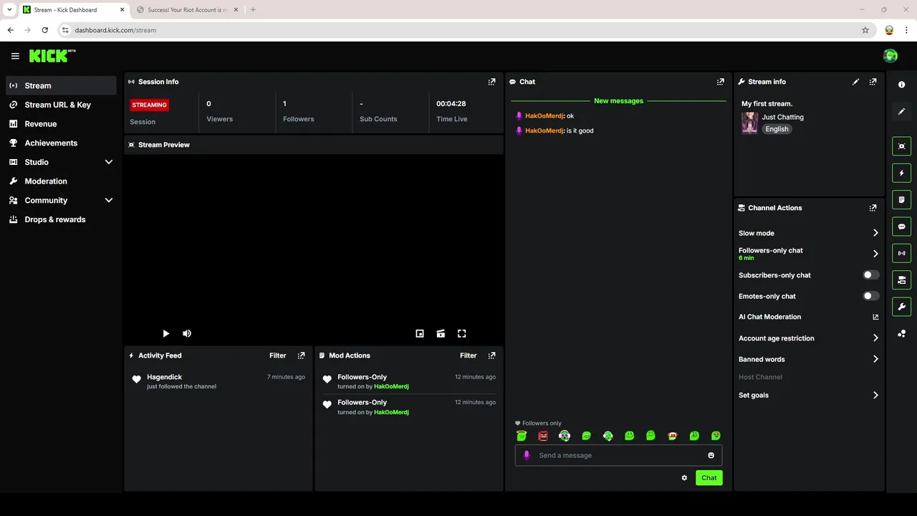Toggle theater mode on stream preview
The width and height of the screenshot is (917, 516).
pyautogui.click(x=441, y=333)
